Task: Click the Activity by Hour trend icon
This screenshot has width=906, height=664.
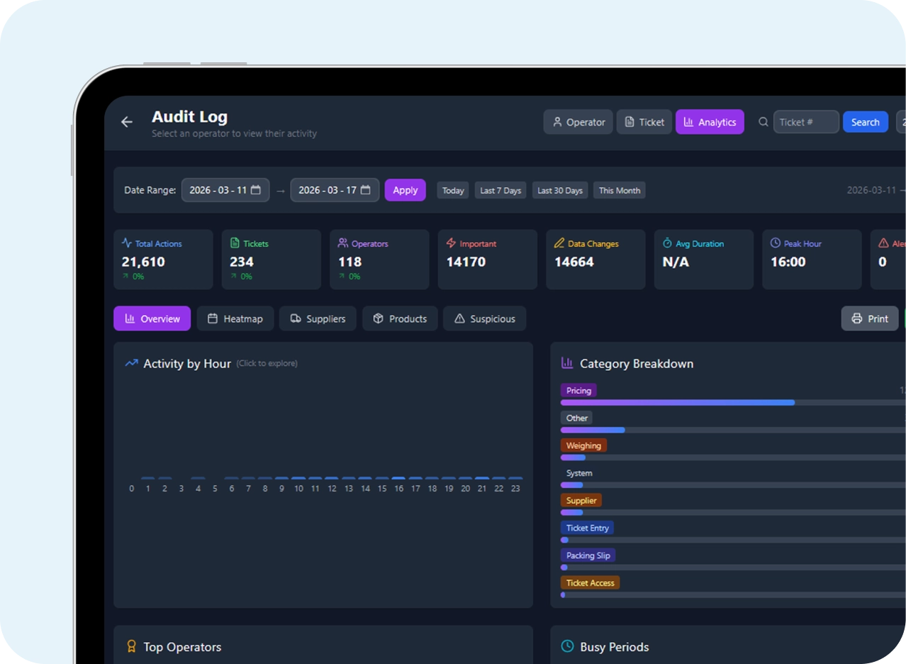Action: click(x=131, y=363)
